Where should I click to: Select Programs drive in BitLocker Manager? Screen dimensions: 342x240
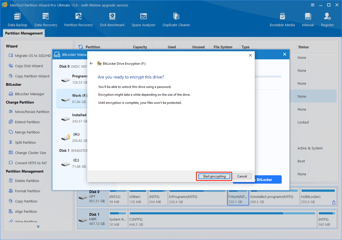(x=72, y=79)
